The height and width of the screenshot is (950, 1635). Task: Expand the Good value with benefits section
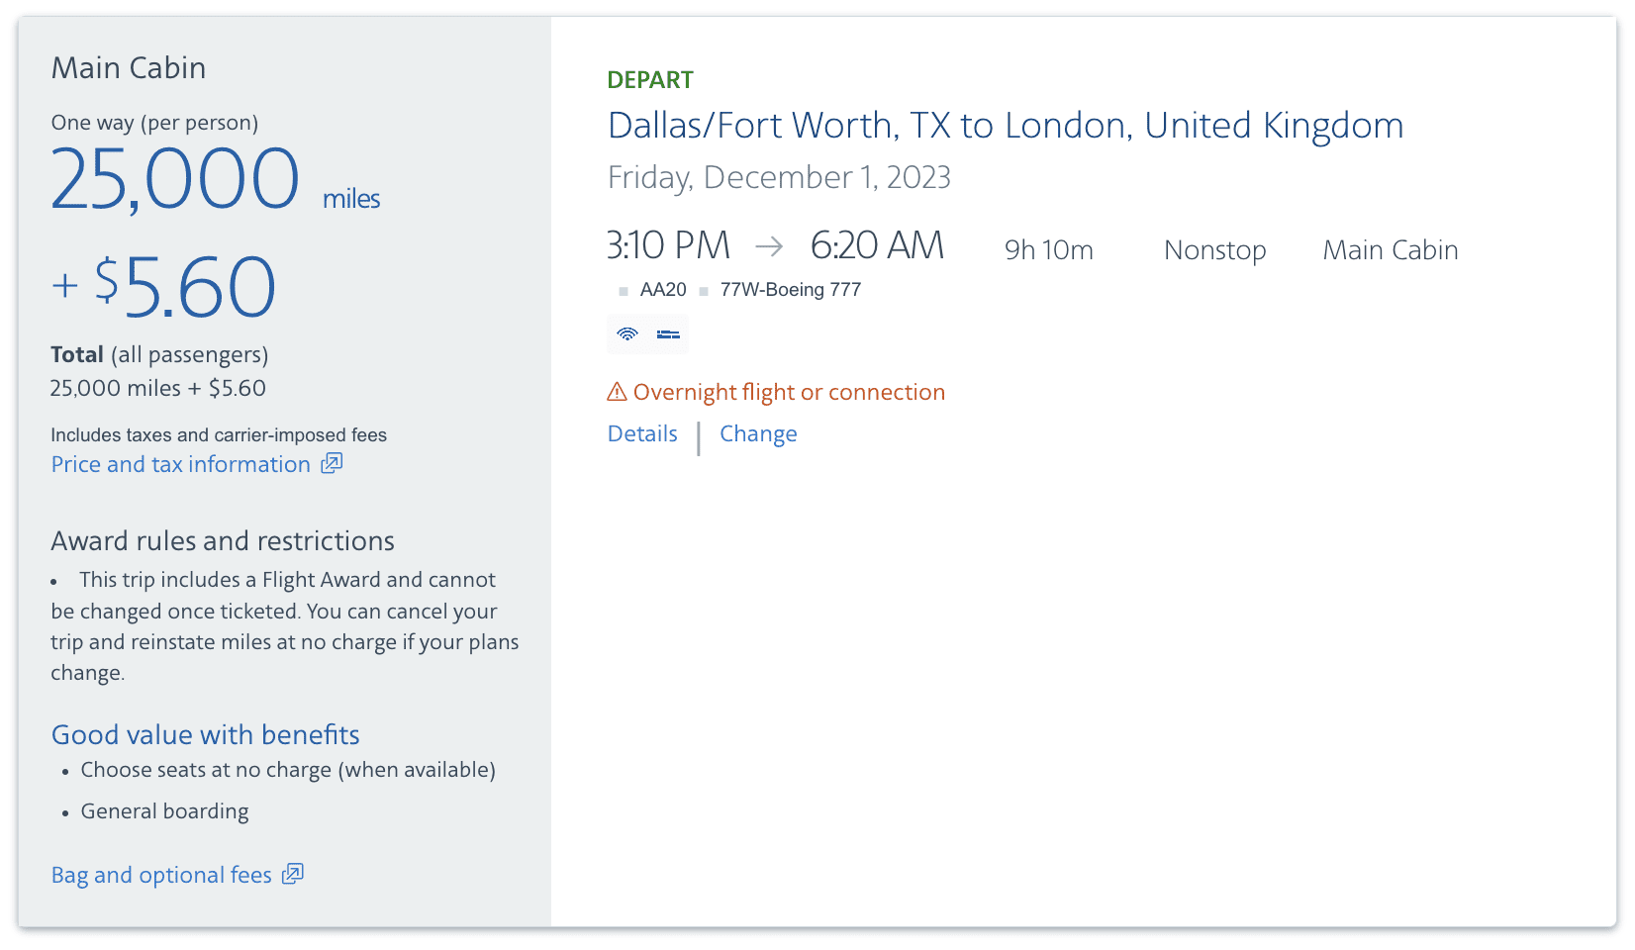point(205,734)
